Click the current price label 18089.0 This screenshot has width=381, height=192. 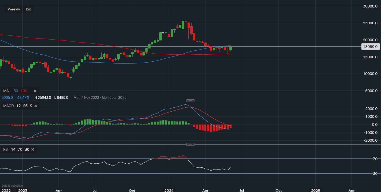tap(370, 47)
